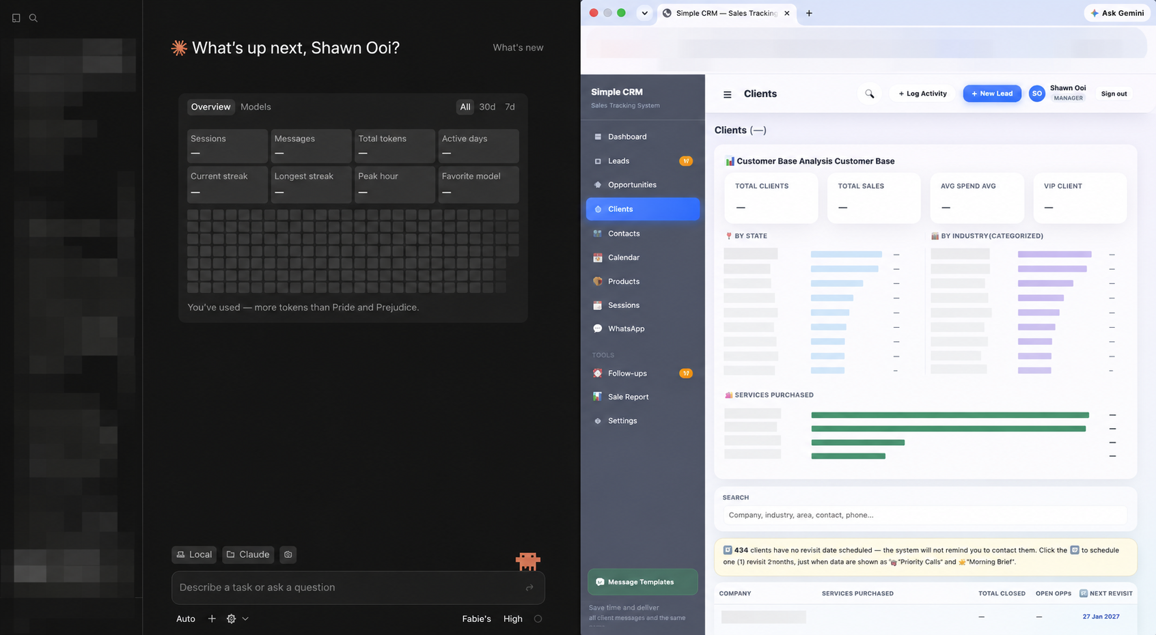Click the Log Activity button

(922, 94)
